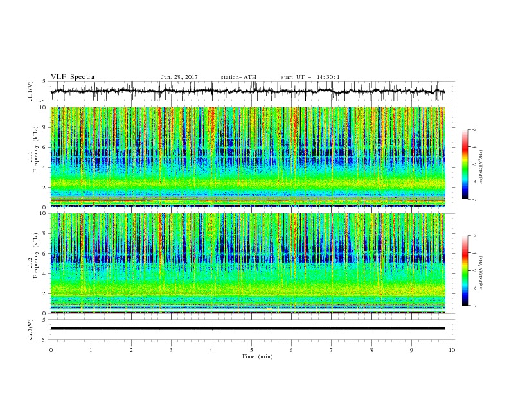Click the time axis tick label "0"
509x393 pixels.
point(51,350)
